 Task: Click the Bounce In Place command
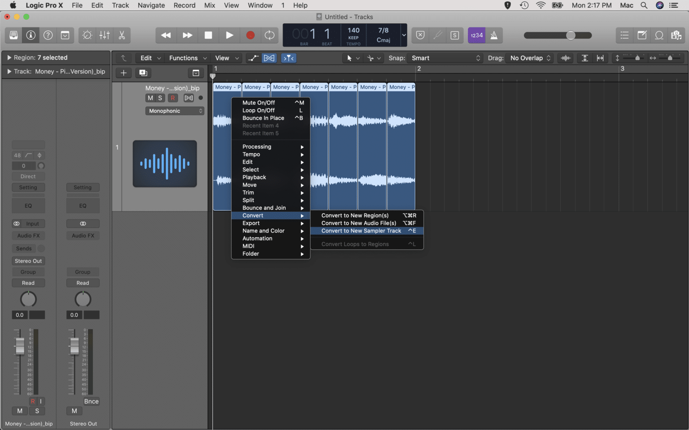click(263, 118)
